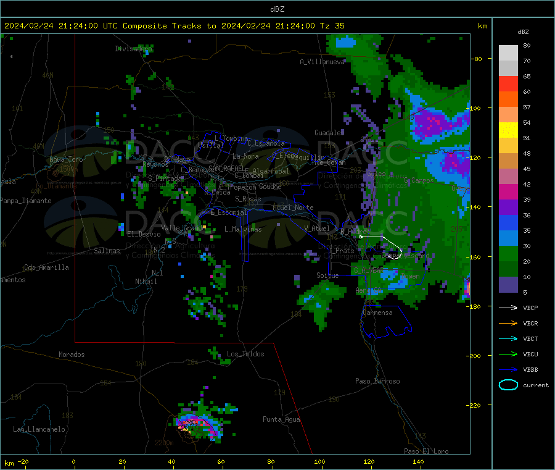Viewport: 555px width, 470px height.
Task: Click the cyan 'current' ellipse legend icon
Action: [508, 385]
